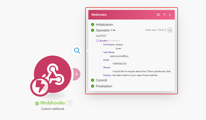The height and width of the screenshot is (120, 206).
Task: Select the Initialization step label
Action: tap(104, 24)
